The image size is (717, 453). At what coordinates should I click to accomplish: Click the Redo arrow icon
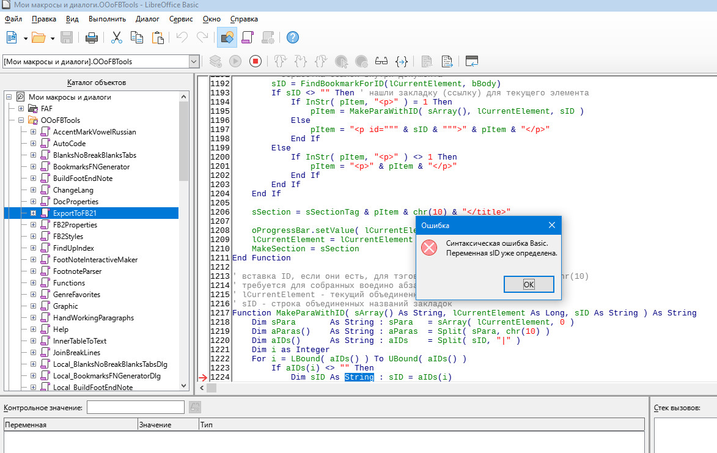click(202, 37)
